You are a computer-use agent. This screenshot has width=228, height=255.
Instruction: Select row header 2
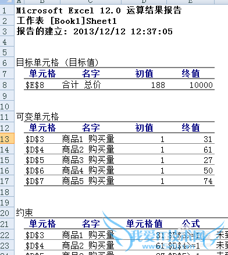[x=7, y=21]
